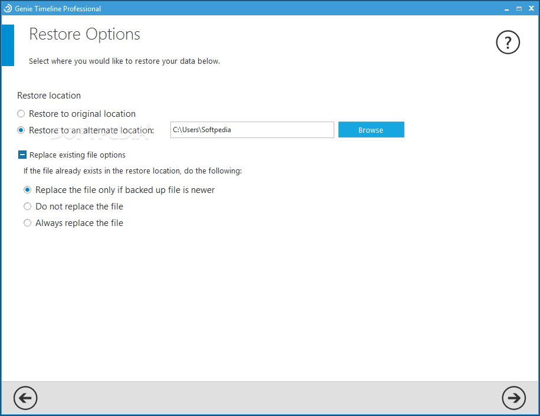The image size is (540, 416).
Task: Collapse Replace existing file options section
Action: pyautogui.click(x=22, y=155)
